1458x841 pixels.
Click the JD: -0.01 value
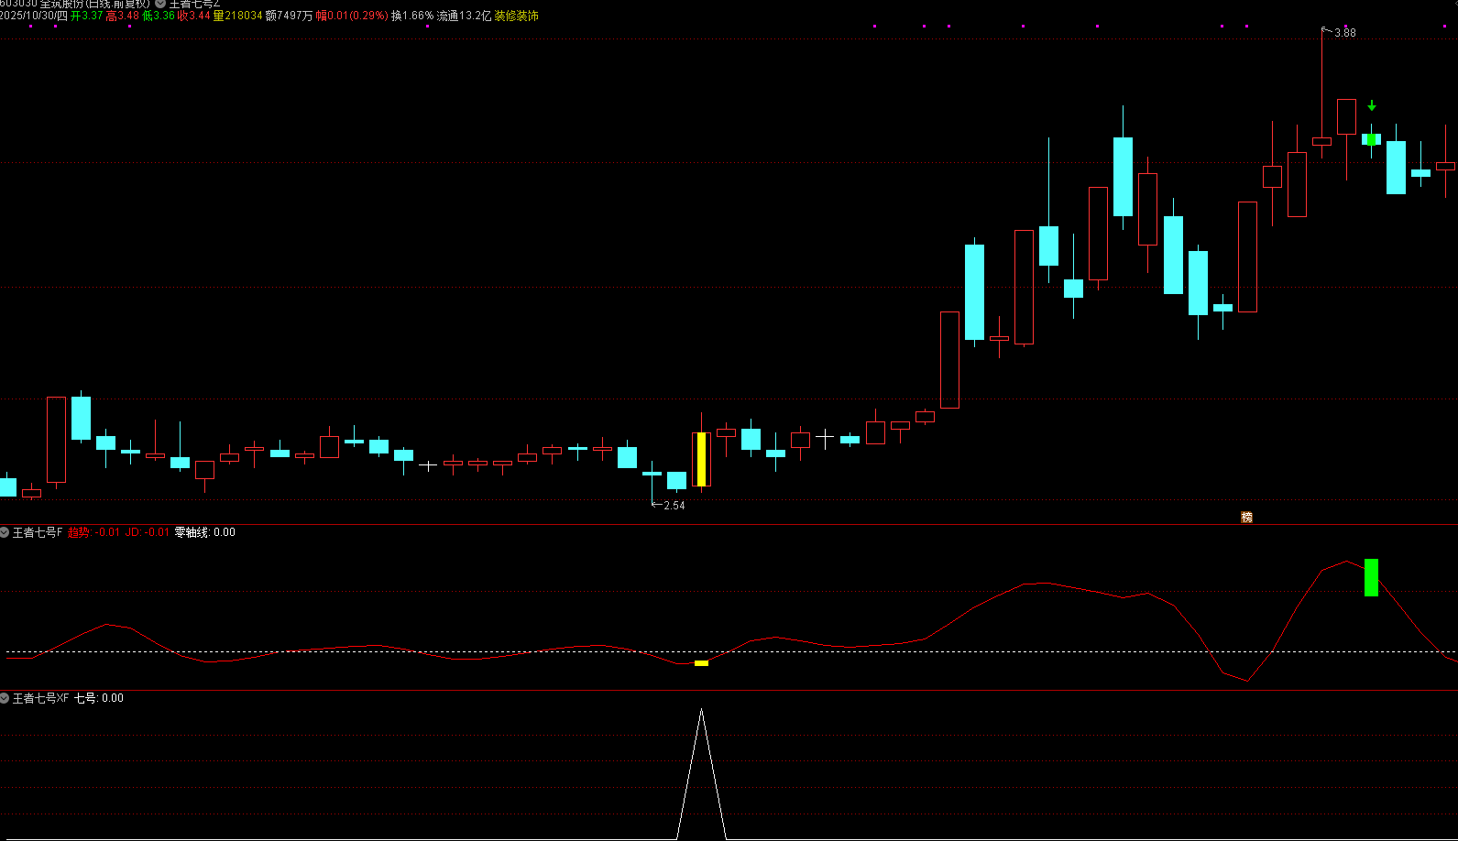click(x=147, y=532)
